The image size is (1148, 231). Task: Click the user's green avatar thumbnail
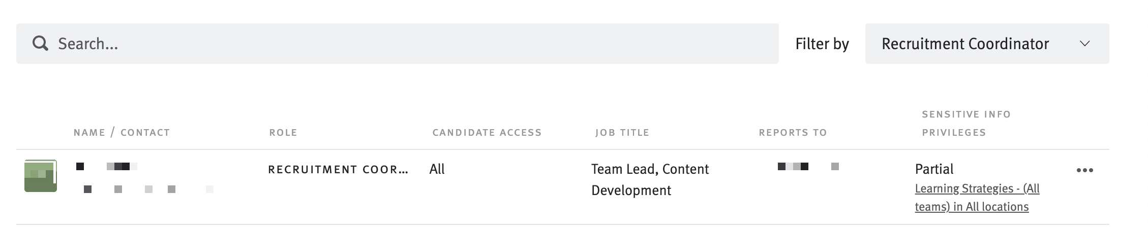(41, 176)
